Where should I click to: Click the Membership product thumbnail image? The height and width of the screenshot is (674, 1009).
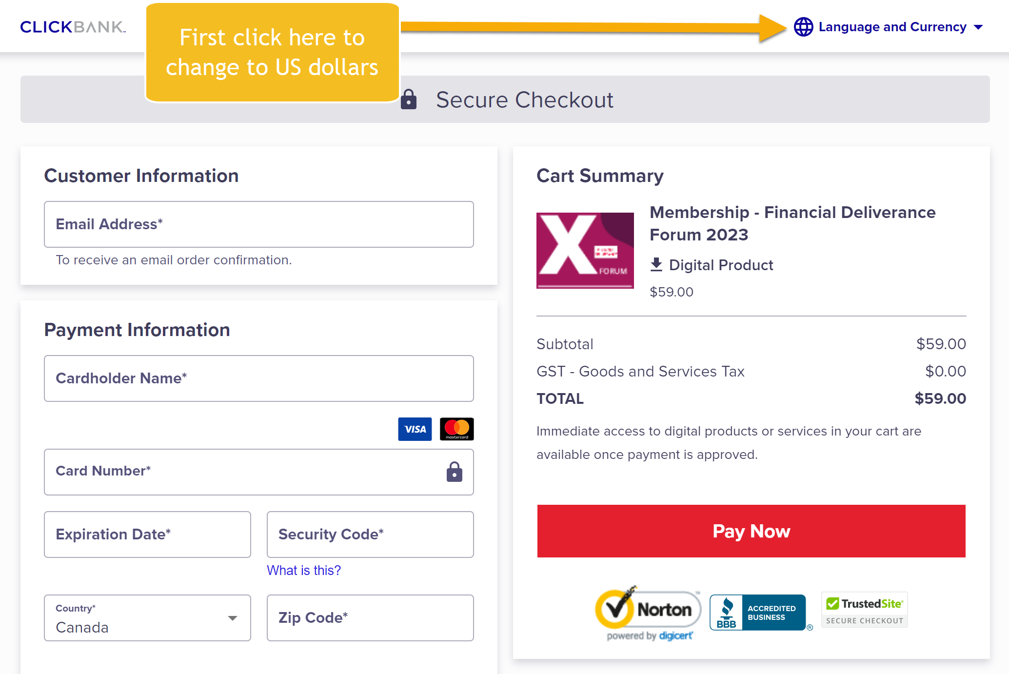pyautogui.click(x=585, y=251)
